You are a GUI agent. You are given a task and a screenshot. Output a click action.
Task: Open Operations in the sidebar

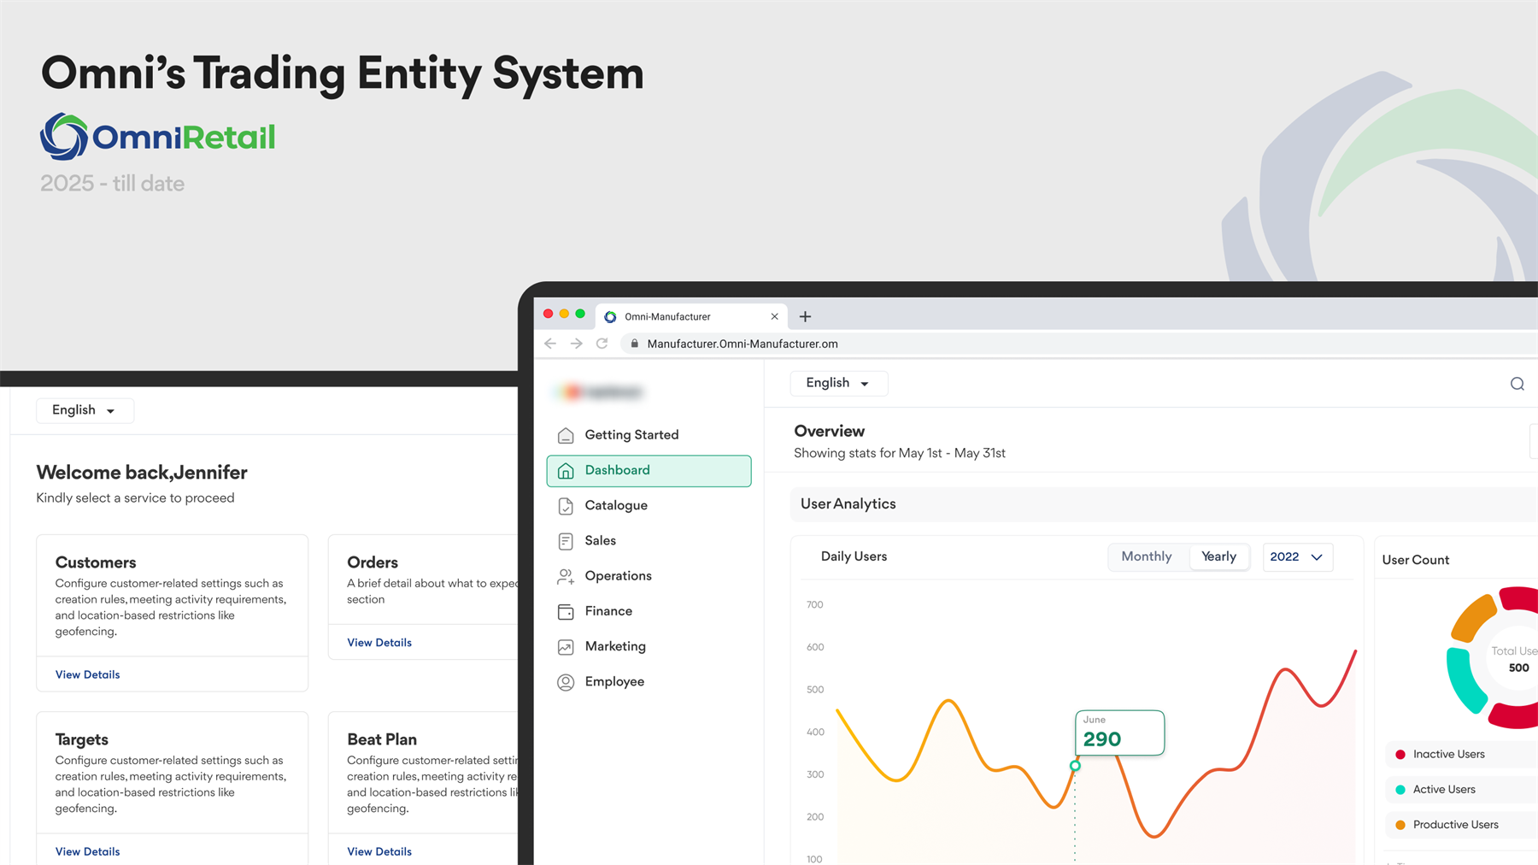(649, 576)
